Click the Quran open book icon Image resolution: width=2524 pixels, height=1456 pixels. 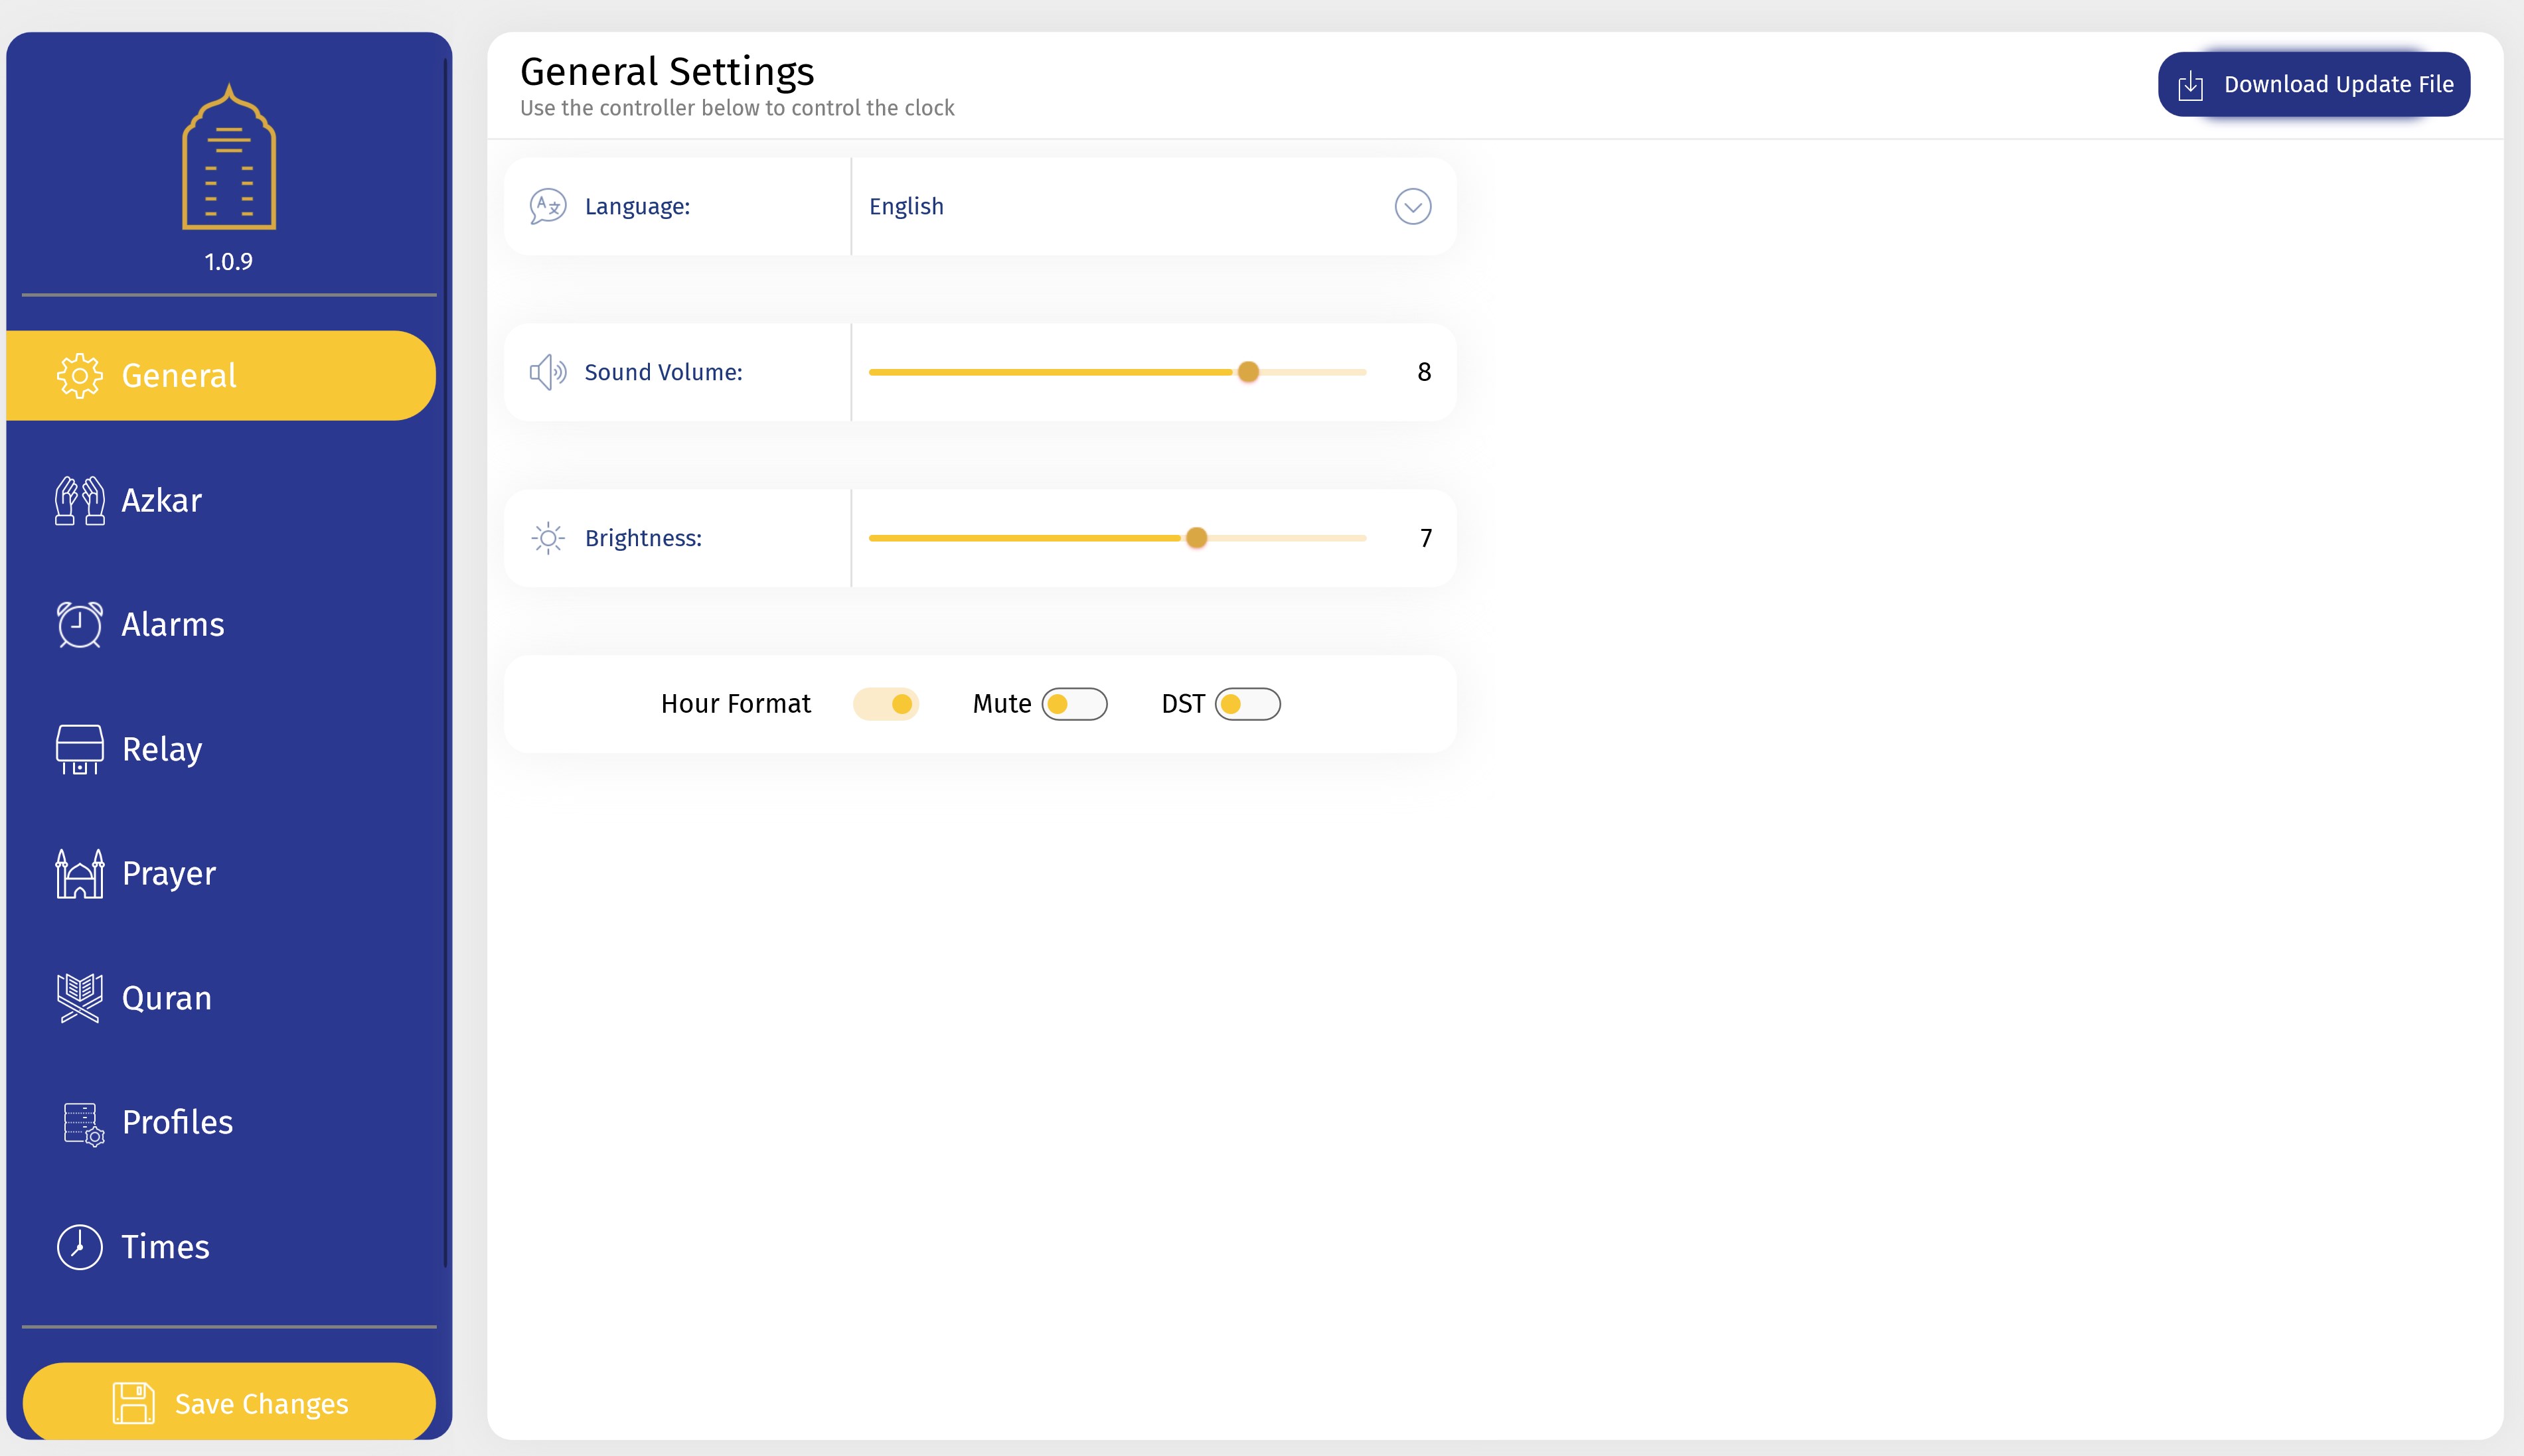click(x=80, y=998)
